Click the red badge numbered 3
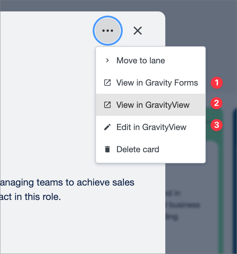The image size is (237, 254). [217, 125]
